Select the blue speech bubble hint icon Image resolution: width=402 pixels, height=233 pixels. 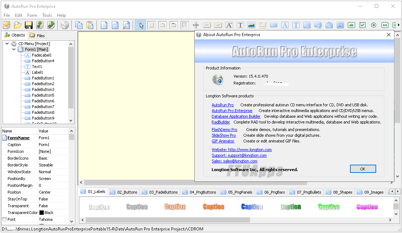(318, 25)
